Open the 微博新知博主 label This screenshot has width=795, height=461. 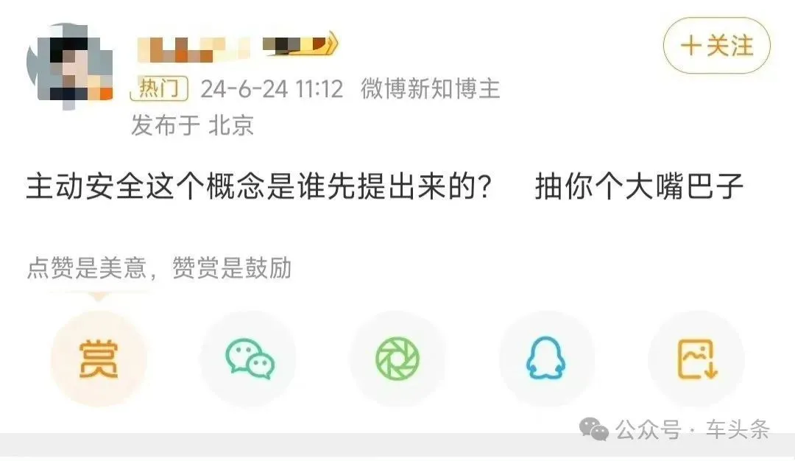click(x=431, y=89)
